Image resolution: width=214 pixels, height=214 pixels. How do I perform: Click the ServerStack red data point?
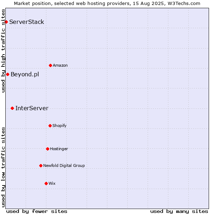(x=6, y=22)
